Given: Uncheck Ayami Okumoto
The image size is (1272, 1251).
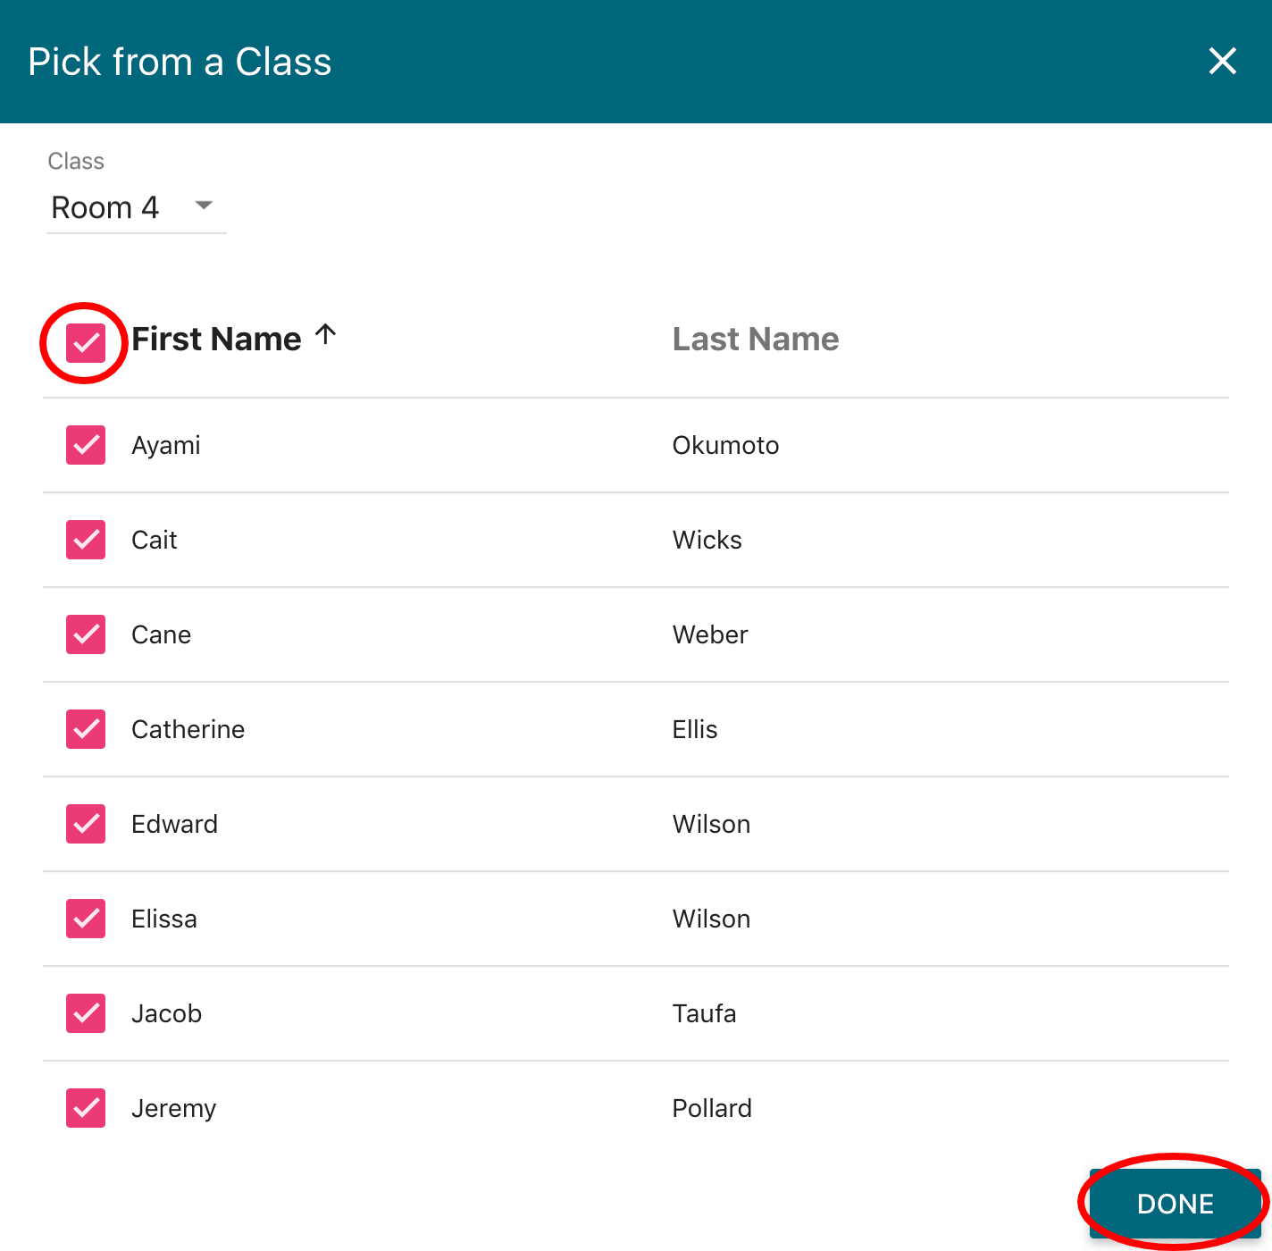Looking at the screenshot, I should (85, 444).
